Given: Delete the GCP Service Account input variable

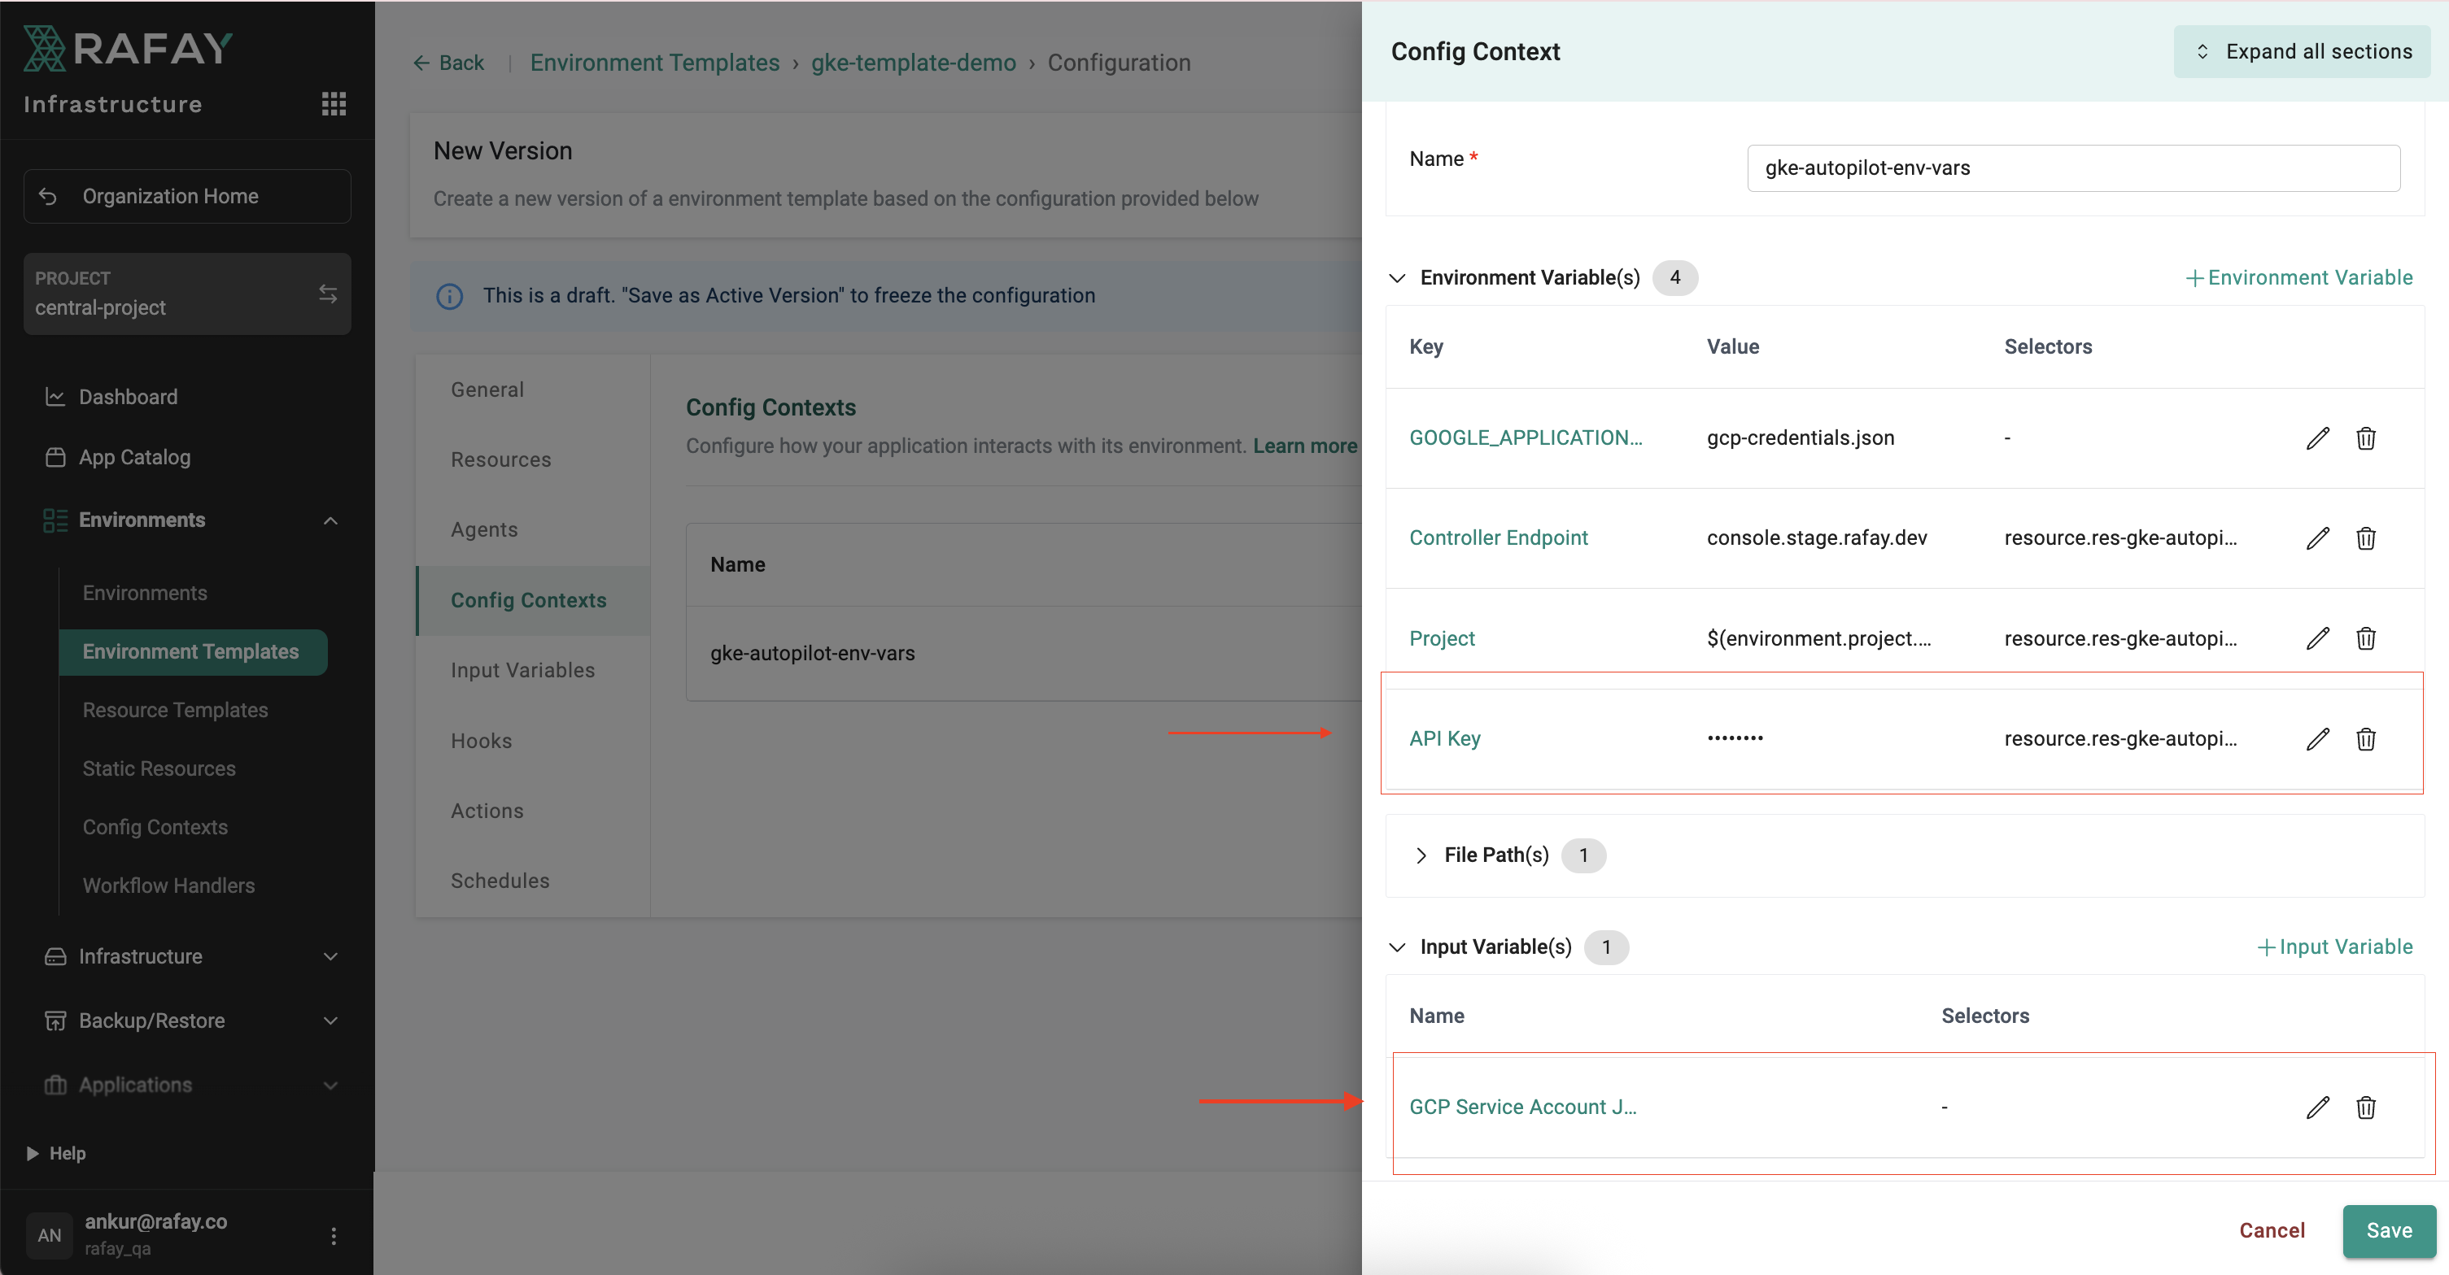Looking at the screenshot, I should tap(2365, 1107).
